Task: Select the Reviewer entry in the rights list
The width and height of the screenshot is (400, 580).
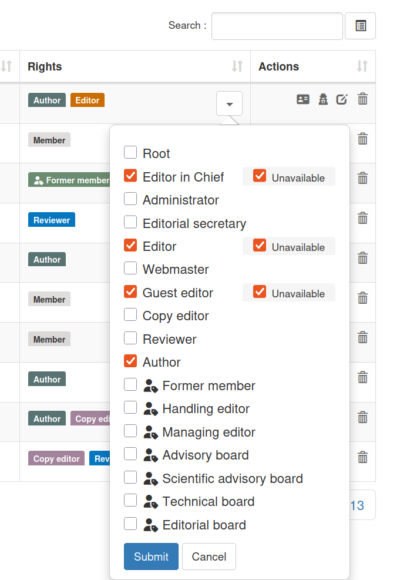Action: point(130,338)
